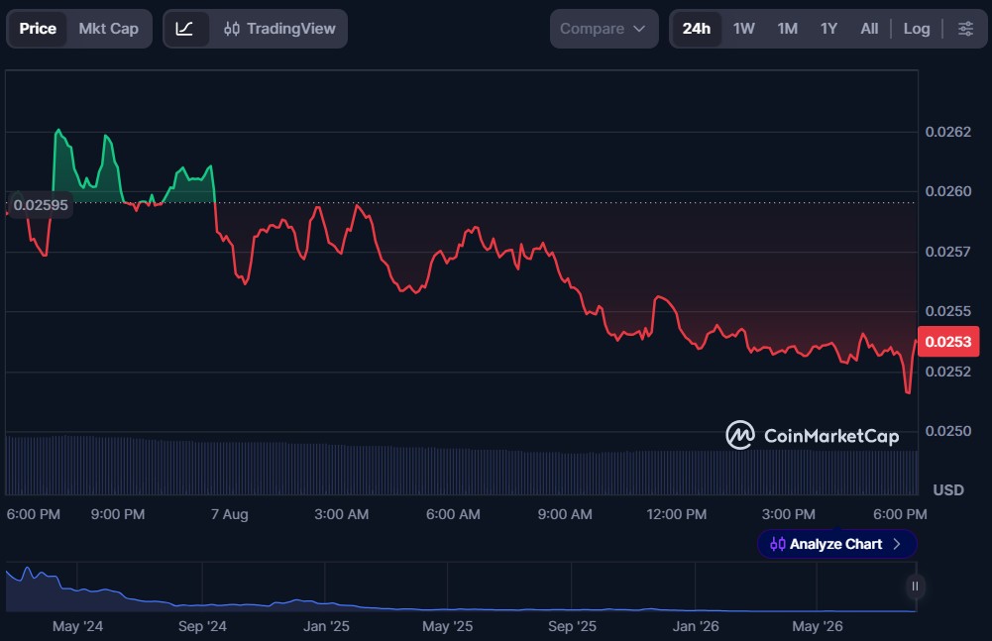992x641 pixels.
Task: Click the candlestick icon beside TradingView
Action: point(232,29)
